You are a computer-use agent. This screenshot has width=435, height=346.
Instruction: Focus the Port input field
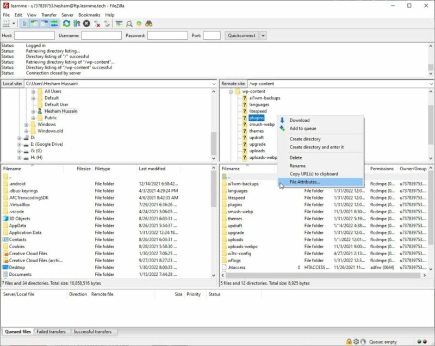click(212, 35)
